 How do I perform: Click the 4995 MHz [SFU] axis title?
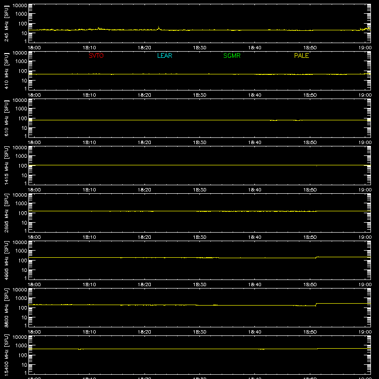pos(6,260)
